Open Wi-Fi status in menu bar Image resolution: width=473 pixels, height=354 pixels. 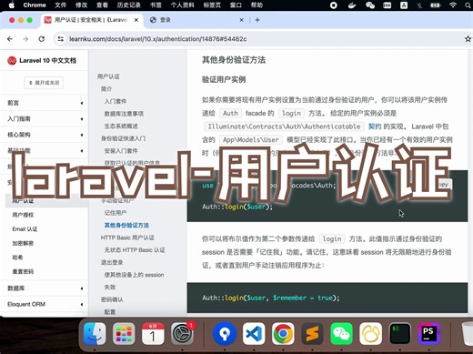pos(453,5)
